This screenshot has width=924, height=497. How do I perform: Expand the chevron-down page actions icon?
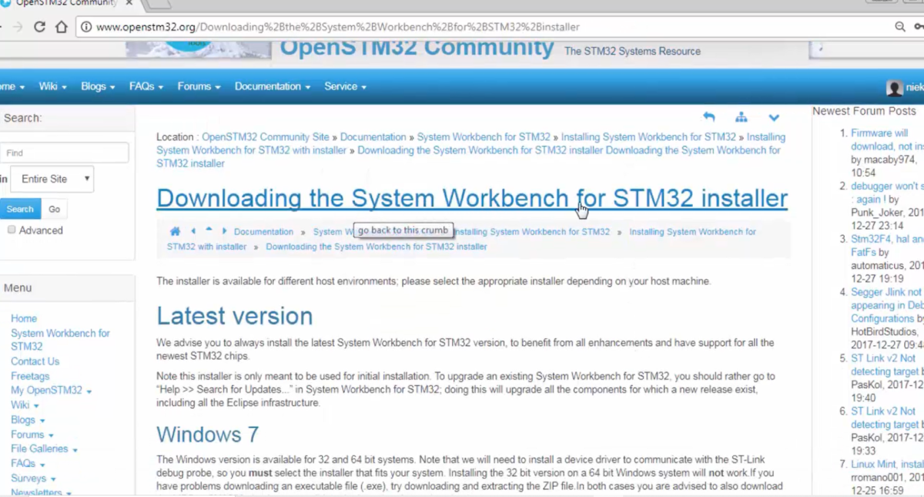(774, 118)
